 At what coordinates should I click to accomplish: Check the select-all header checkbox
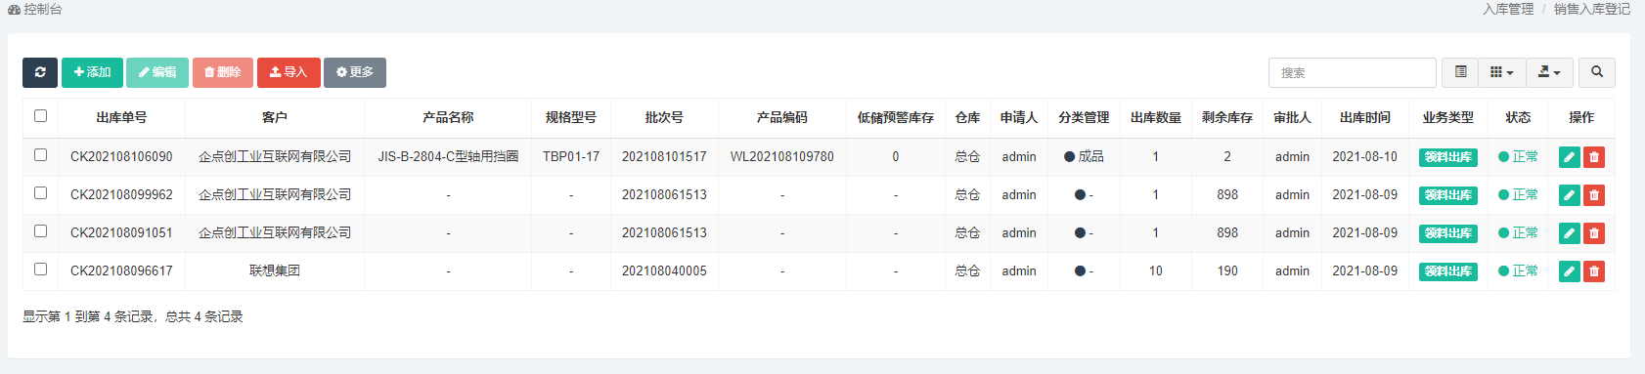tap(40, 116)
